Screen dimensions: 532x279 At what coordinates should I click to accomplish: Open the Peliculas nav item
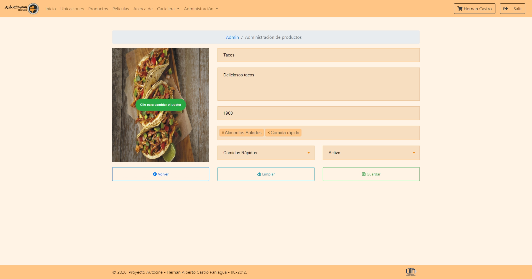(121, 9)
